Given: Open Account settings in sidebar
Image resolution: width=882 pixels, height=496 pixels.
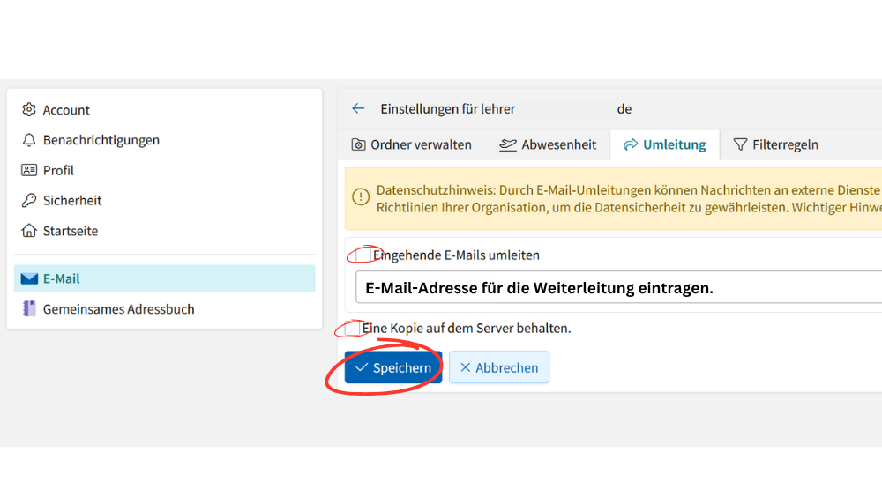Looking at the screenshot, I should pyautogui.click(x=164, y=109).
